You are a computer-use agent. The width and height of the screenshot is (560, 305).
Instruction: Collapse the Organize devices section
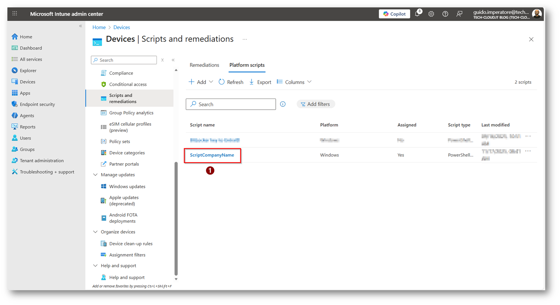click(x=95, y=232)
